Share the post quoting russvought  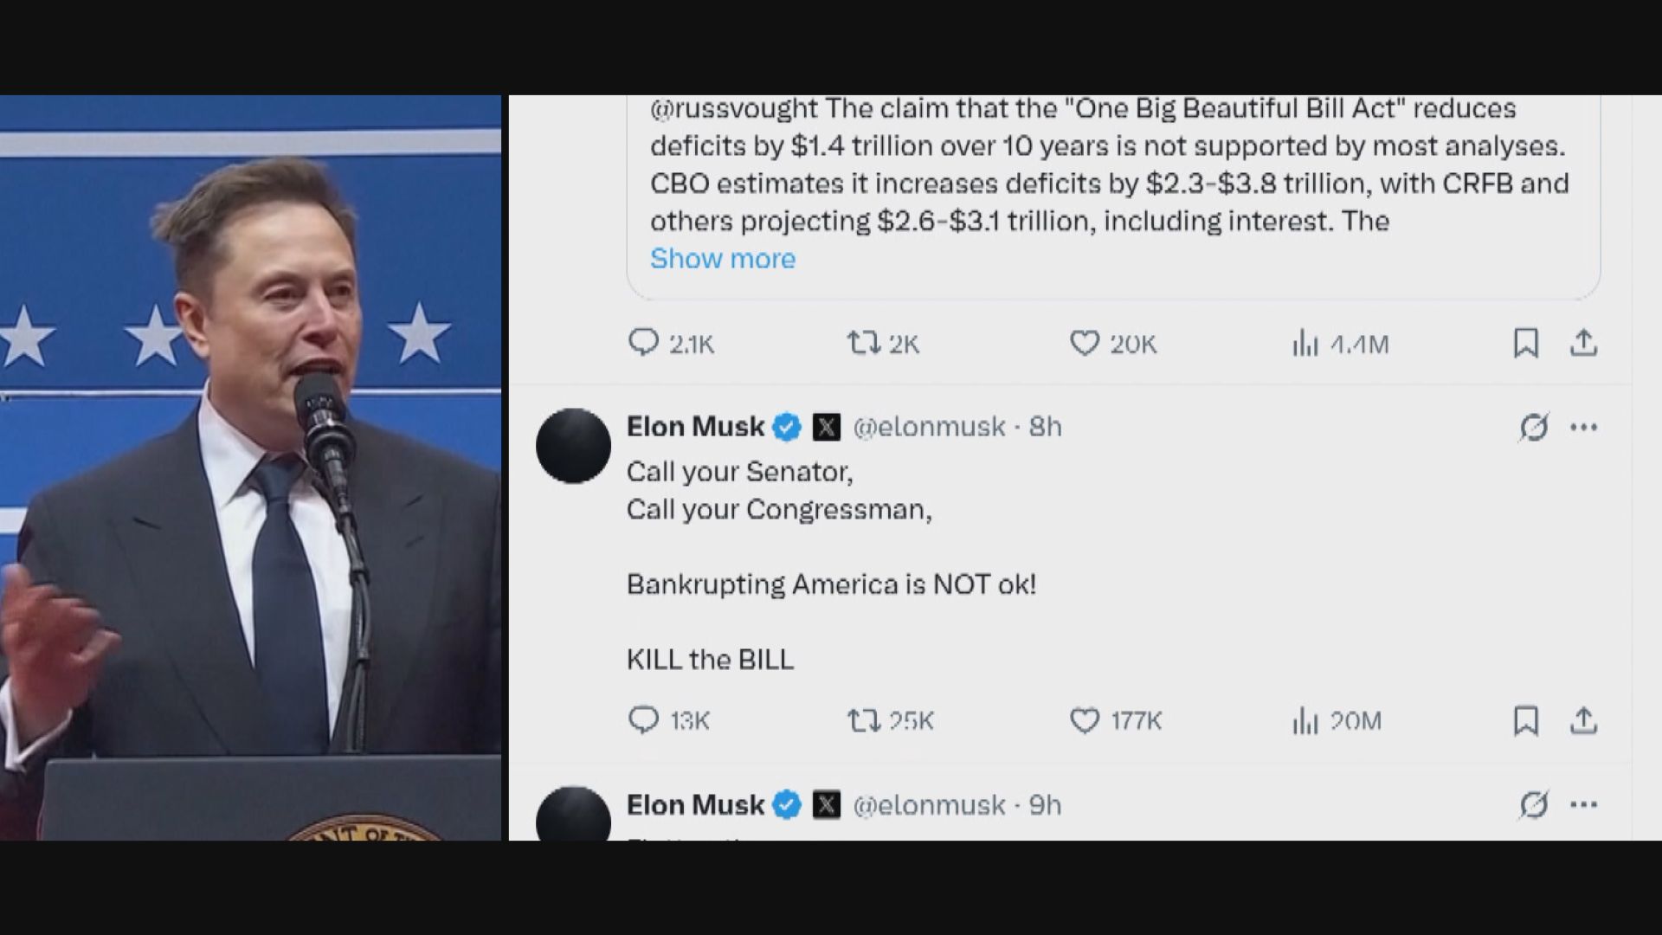tap(1583, 344)
